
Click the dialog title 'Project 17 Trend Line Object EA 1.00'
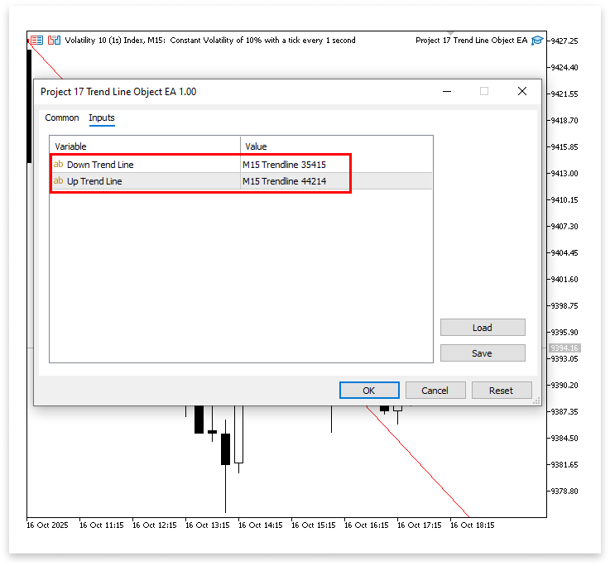118,92
